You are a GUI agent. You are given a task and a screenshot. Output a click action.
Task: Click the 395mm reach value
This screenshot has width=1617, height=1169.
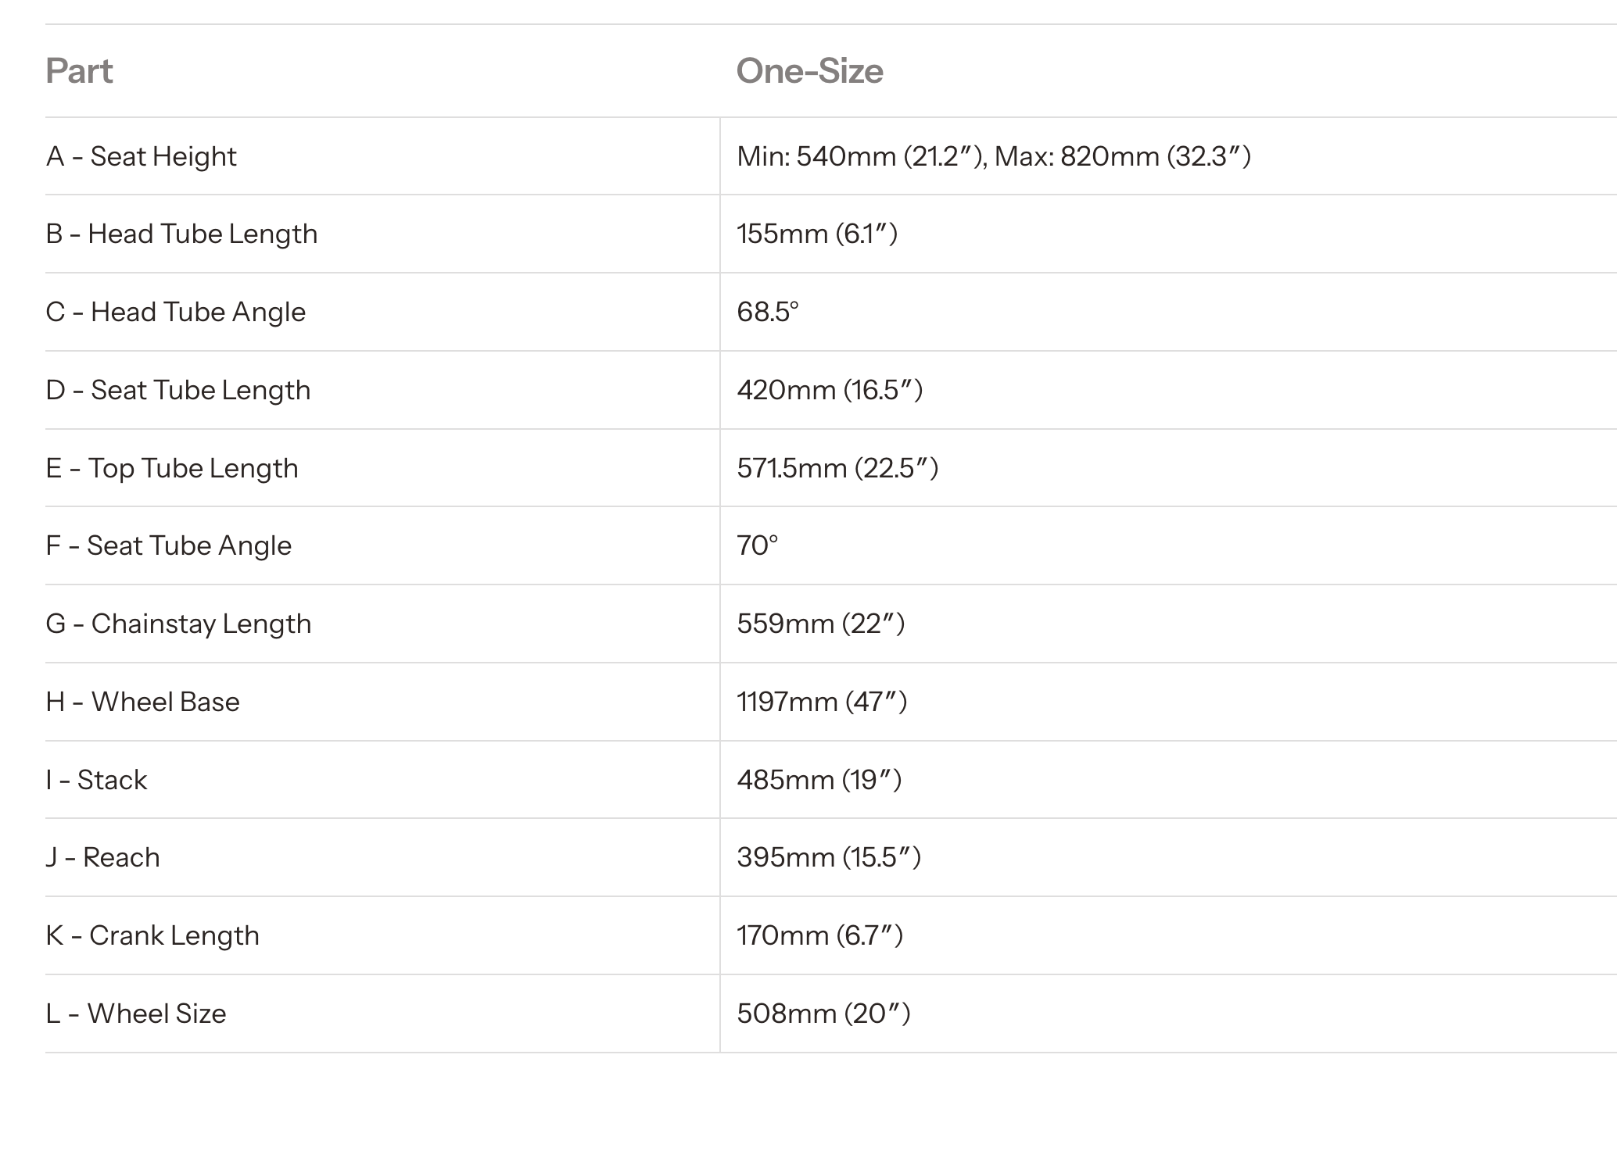[x=829, y=857]
